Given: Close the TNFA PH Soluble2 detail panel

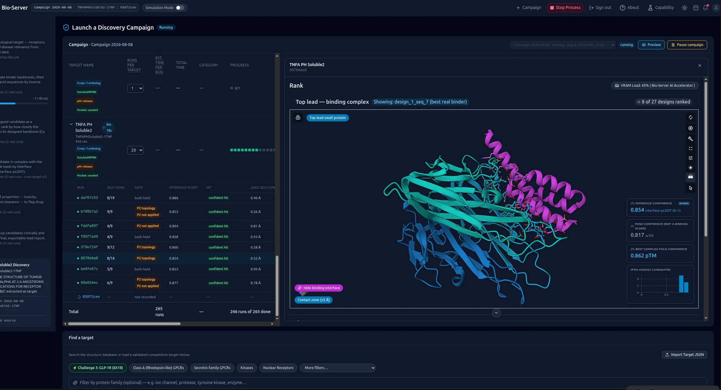Looking at the screenshot, I should tap(700, 65).
